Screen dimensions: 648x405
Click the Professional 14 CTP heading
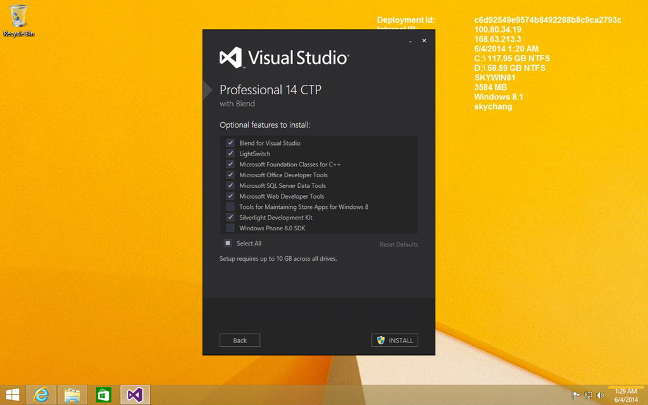(270, 90)
